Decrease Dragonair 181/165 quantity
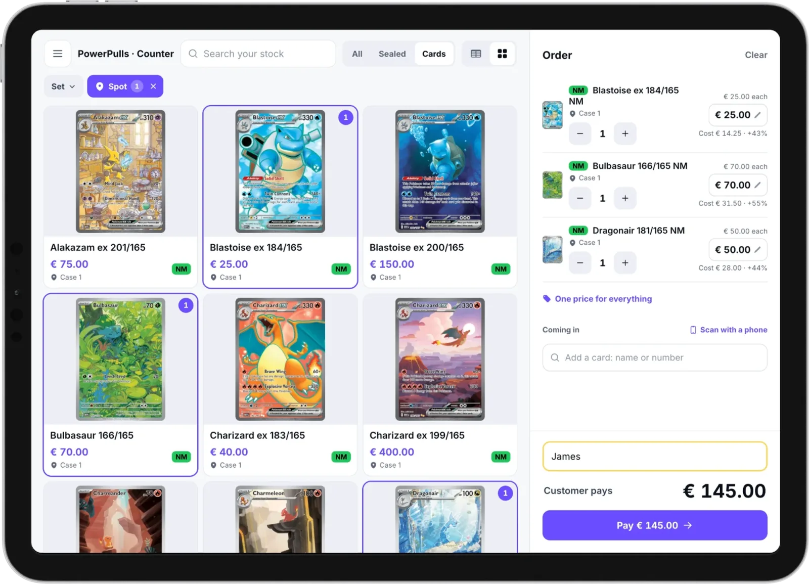 coord(580,263)
